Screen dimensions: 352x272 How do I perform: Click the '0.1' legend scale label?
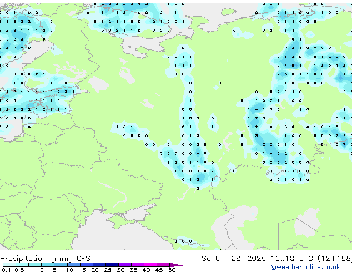(x=6, y=270)
